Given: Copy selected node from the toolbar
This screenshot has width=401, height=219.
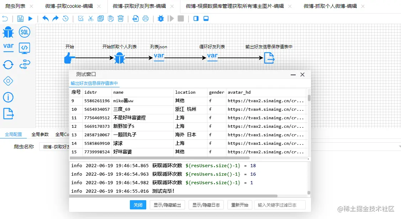Looking at the screenshot, I should pos(100,18).
